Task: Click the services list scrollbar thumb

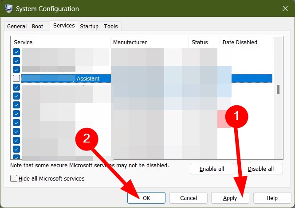Action: pyautogui.click(x=278, y=89)
